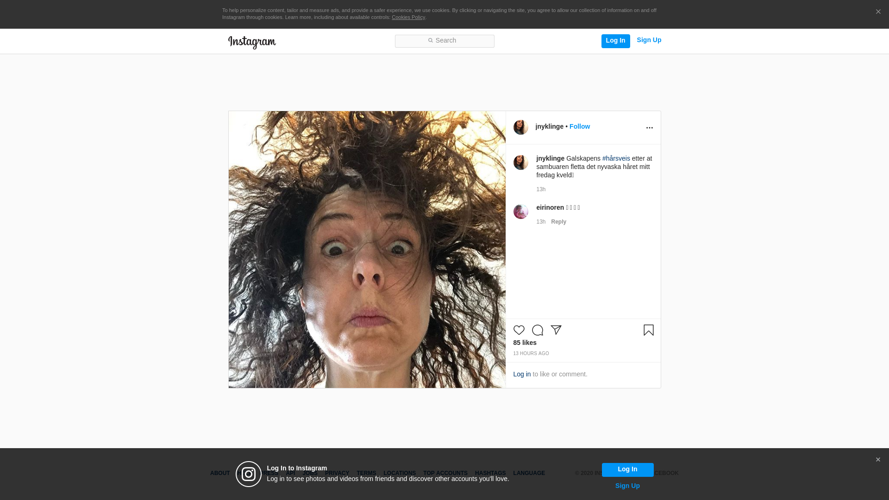
Task: Open the ABOUT footer link
Action: tap(220, 473)
